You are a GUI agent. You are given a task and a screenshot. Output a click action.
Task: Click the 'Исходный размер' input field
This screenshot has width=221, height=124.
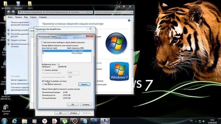[73, 73]
